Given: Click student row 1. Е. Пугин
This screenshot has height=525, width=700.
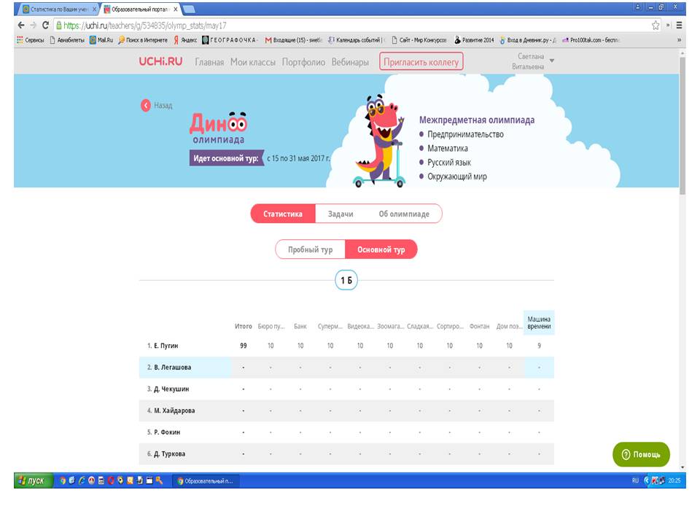Looking at the screenshot, I should [346, 346].
